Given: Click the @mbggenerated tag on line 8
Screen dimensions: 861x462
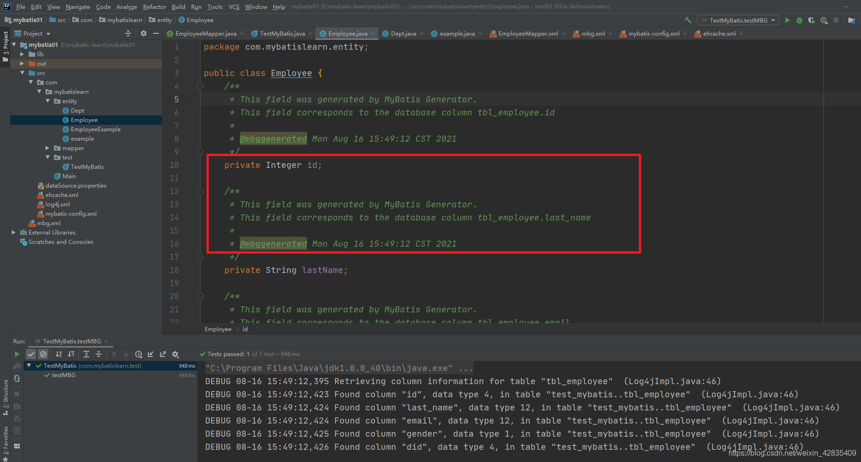Looking at the screenshot, I should tap(273, 139).
